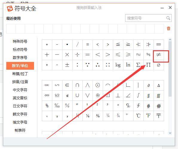Insert the triple integral symbol ∭
This screenshot has height=149, width=178.
point(159,95)
